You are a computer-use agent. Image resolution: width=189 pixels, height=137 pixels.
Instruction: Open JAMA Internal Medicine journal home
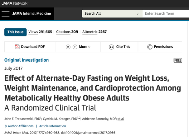[31, 13]
